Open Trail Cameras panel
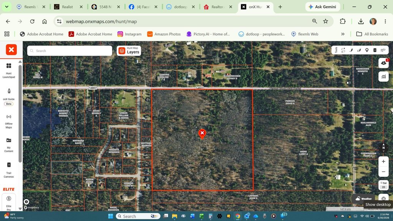 pos(9,170)
